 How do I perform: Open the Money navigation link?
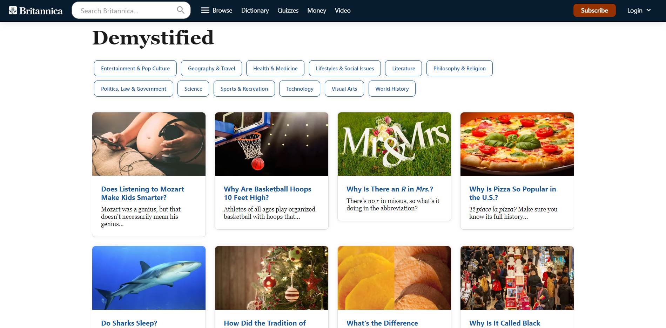coord(317,11)
